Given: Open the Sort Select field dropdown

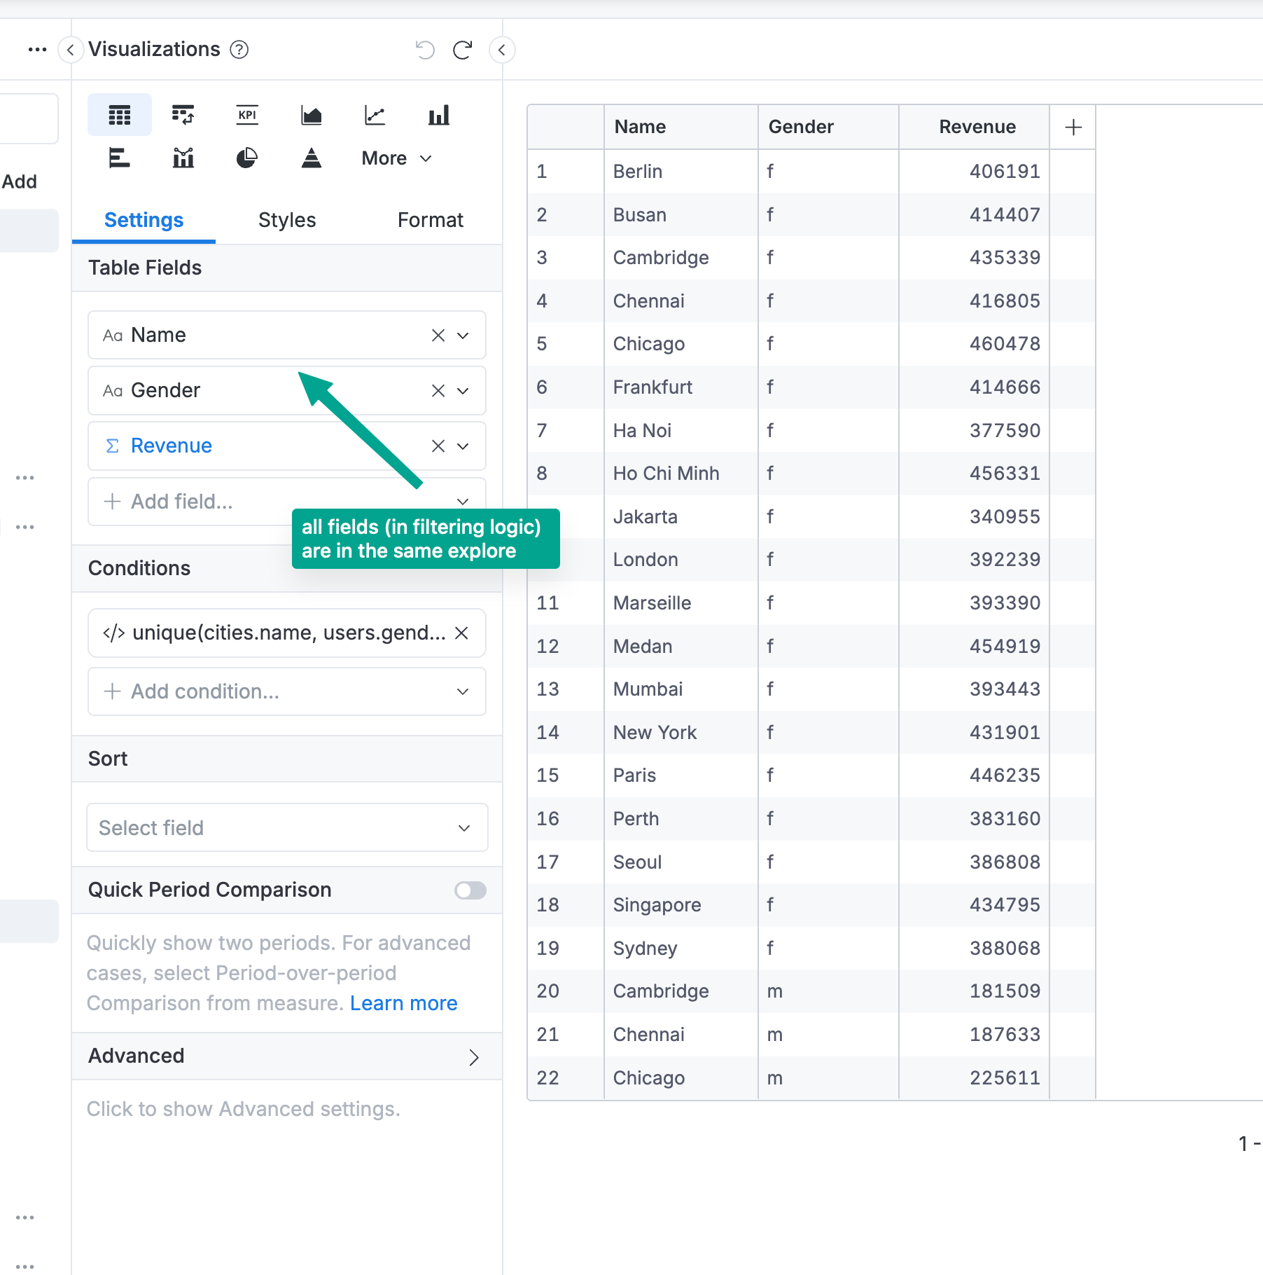Looking at the screenshot, I should [287, 827].
